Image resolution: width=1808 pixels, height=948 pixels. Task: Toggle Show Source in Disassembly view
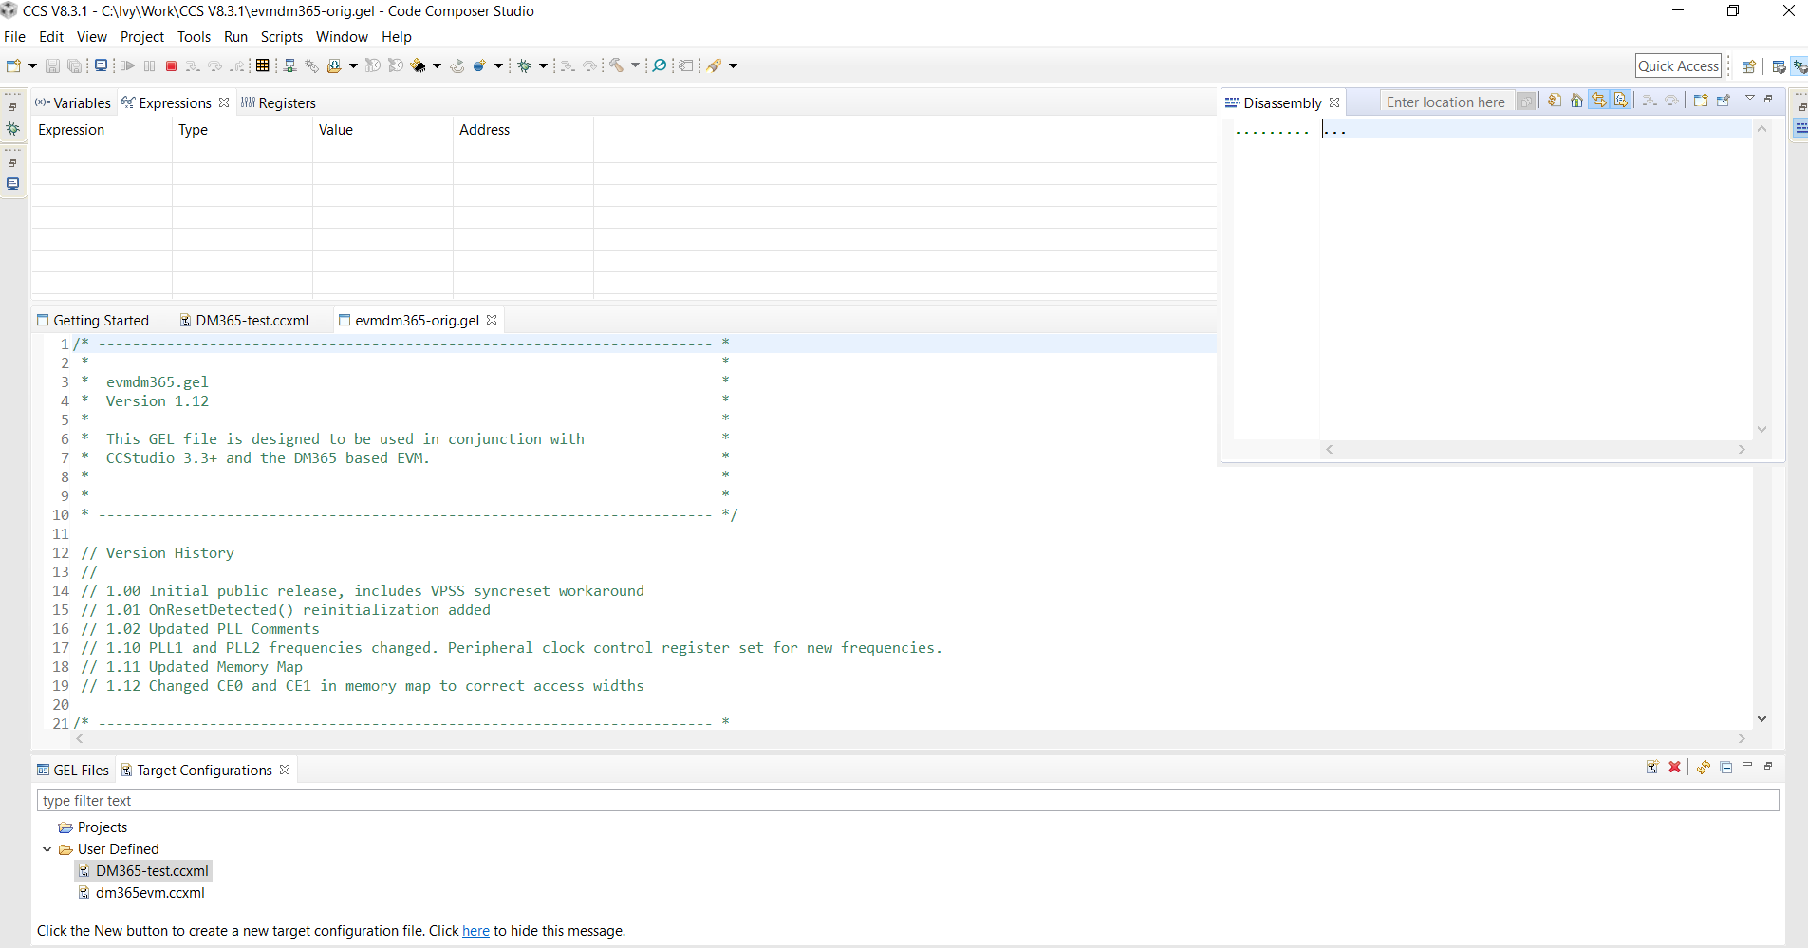point(1621,101)
